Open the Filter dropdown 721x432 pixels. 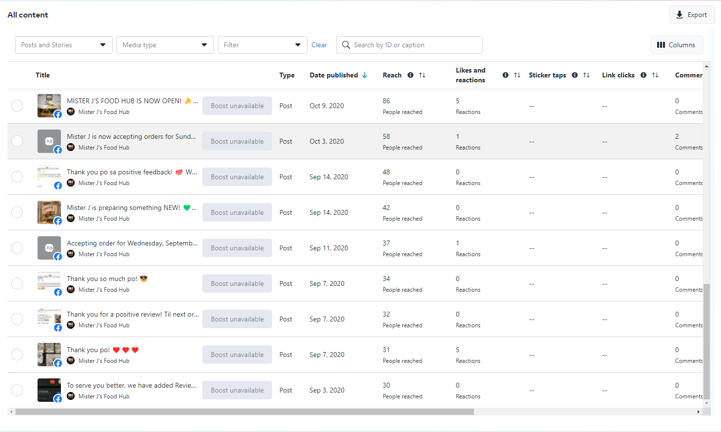[263, 45]
